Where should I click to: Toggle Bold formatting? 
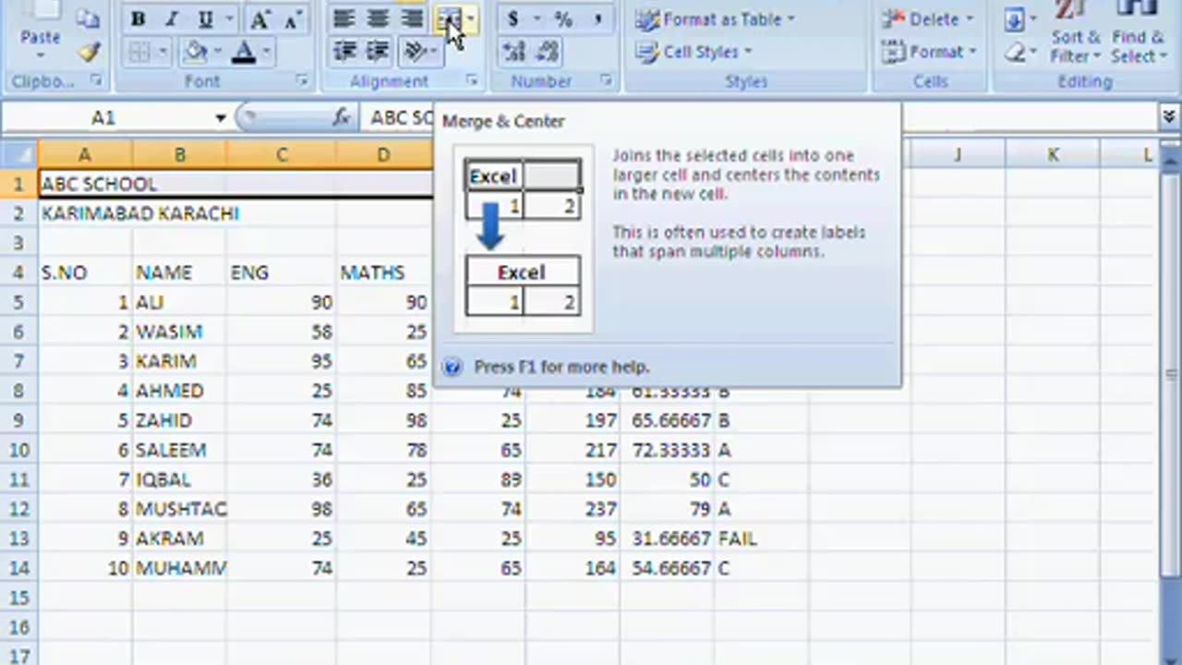point(138,19)
